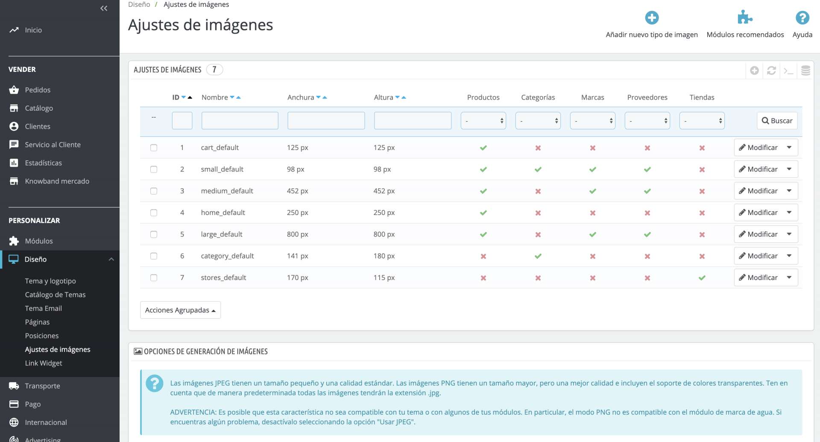Click the export to SQL Manager database icon

point(805,71)
